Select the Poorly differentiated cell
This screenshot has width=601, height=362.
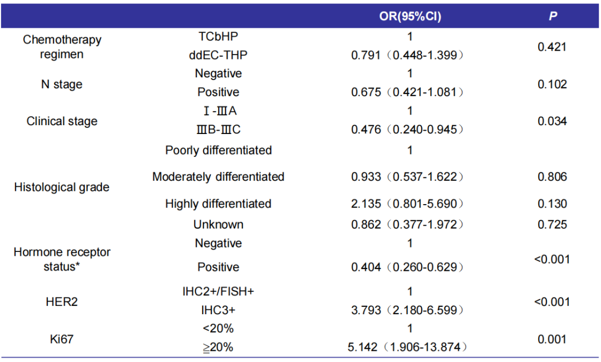tap(218, 150)
